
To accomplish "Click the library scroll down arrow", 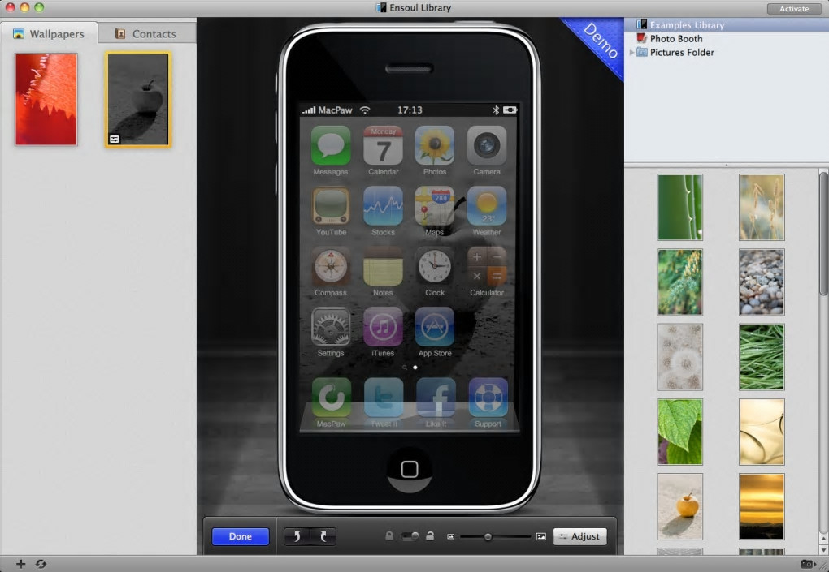I will tap(823, 550).
